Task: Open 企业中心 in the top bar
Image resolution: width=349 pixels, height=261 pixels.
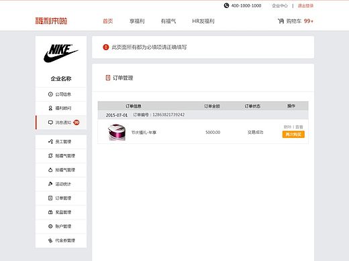Action: click(280, 5)
